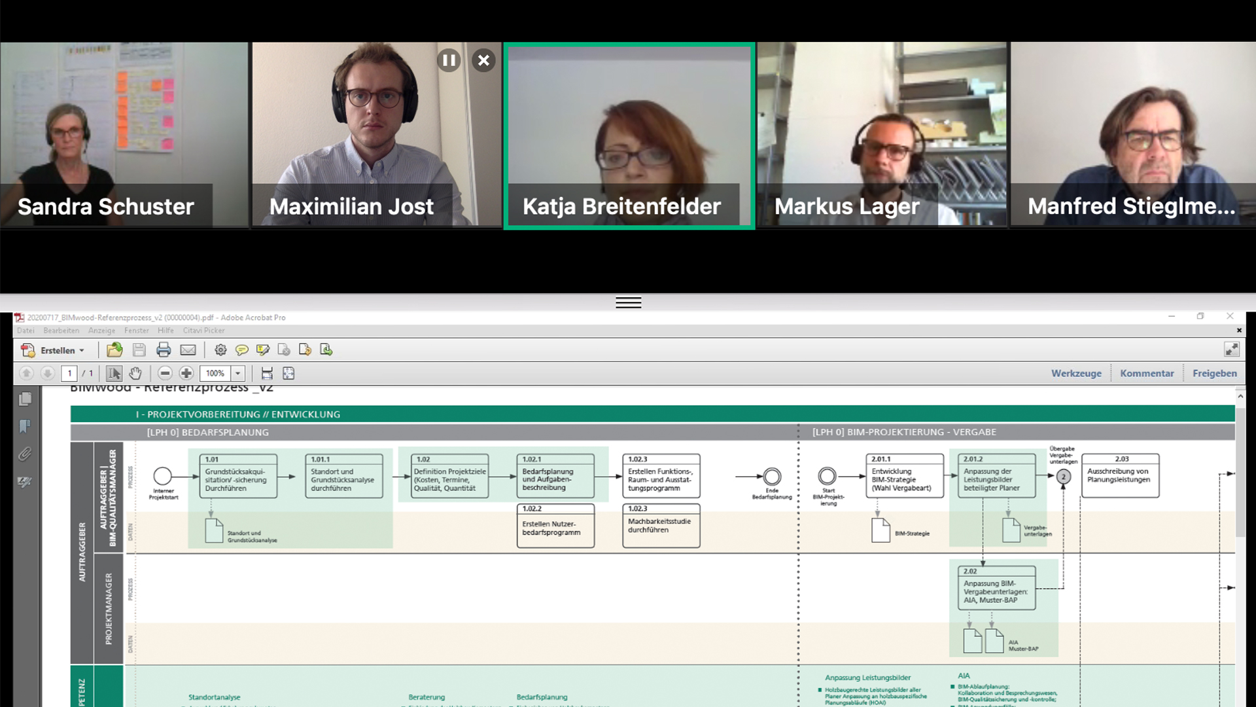This screenshot has width=1256, height=707.
Task: Open the Bearbeiten menu
Action: point(61,331)
